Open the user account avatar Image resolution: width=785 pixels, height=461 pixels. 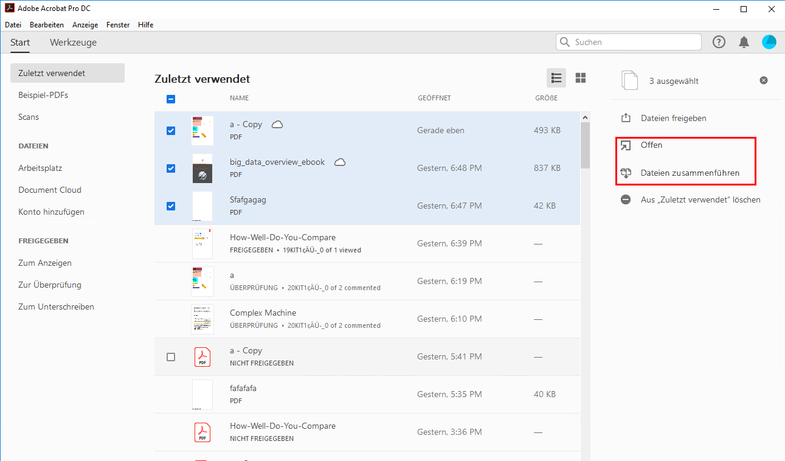tap(769, 42)
